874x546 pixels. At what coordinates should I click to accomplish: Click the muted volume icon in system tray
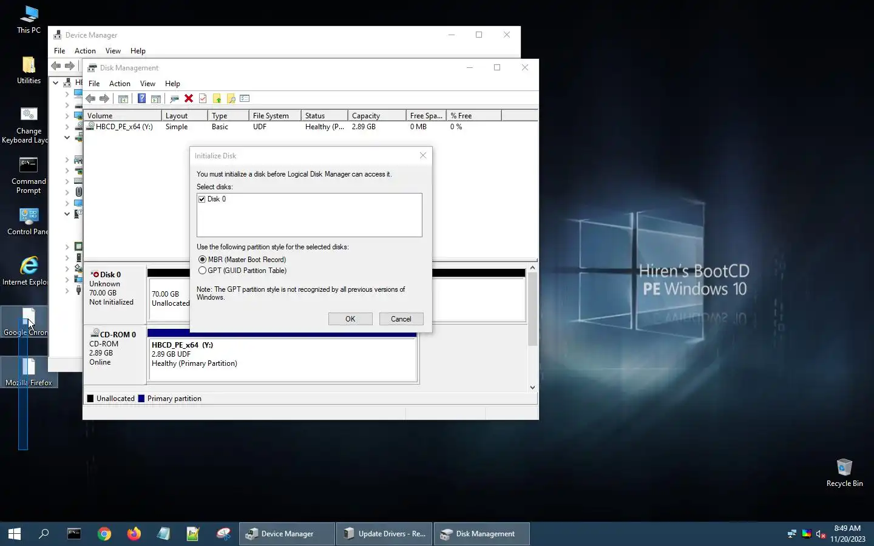[x=821, y=534]
